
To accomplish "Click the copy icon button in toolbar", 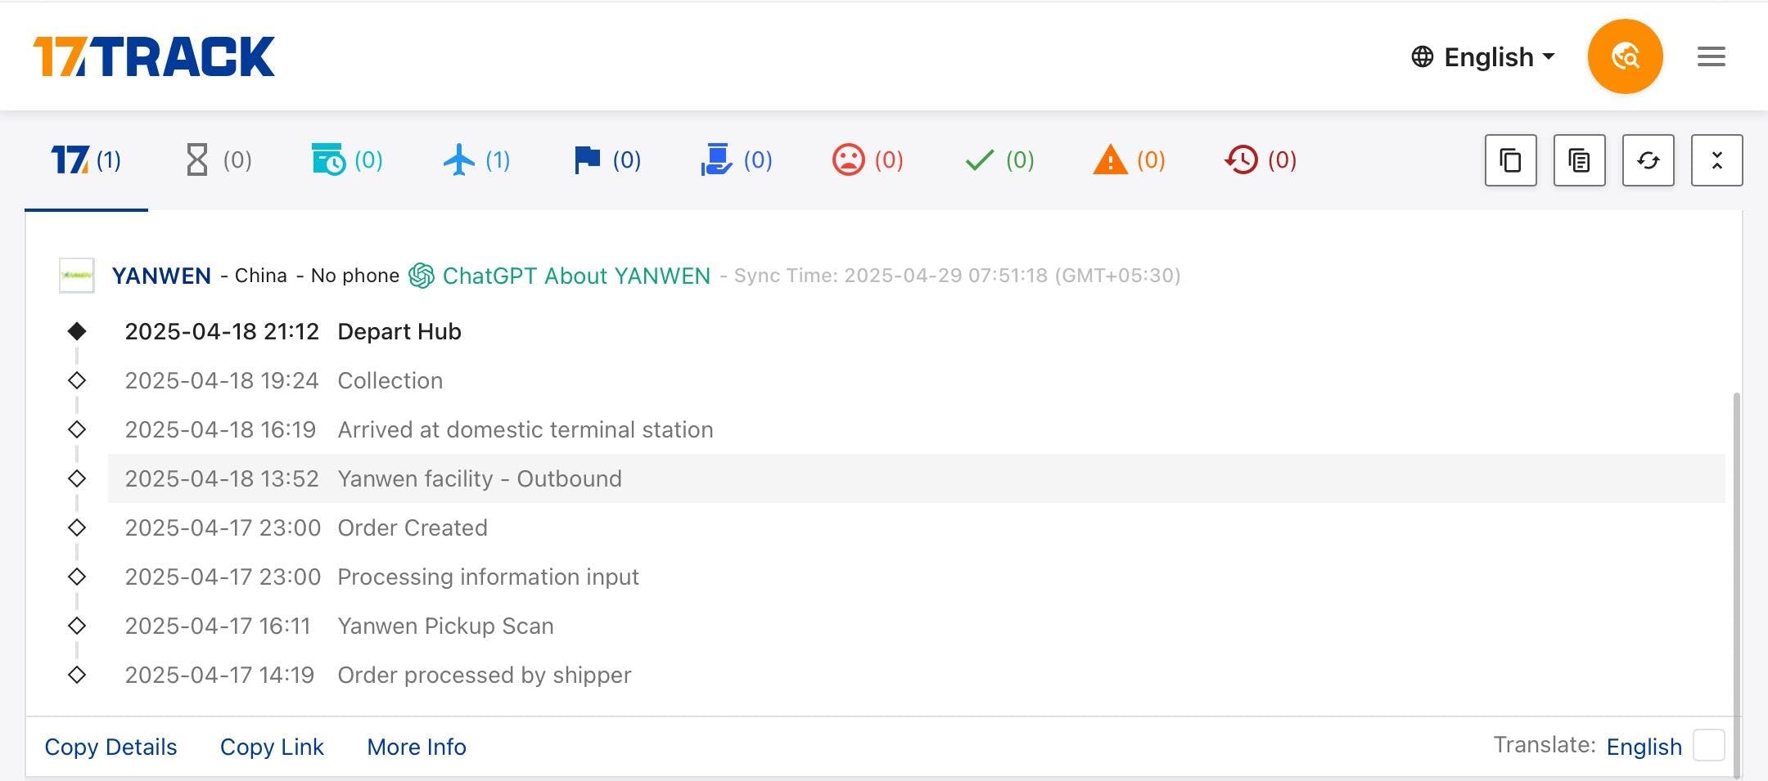I will pyautogui.click(x=1510, y=160).
